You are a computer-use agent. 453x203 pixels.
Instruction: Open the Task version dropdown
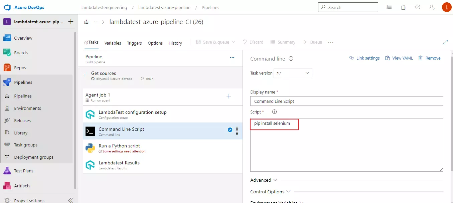[x=292, y=74]
